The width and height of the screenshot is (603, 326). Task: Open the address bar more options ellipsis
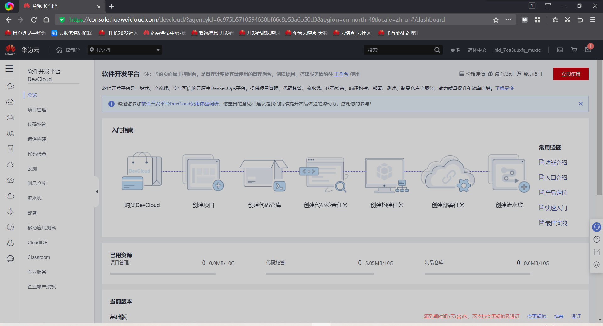(508, 20)
